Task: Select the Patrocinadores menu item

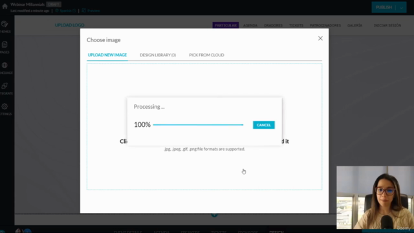Action: [x=325, y=25]
